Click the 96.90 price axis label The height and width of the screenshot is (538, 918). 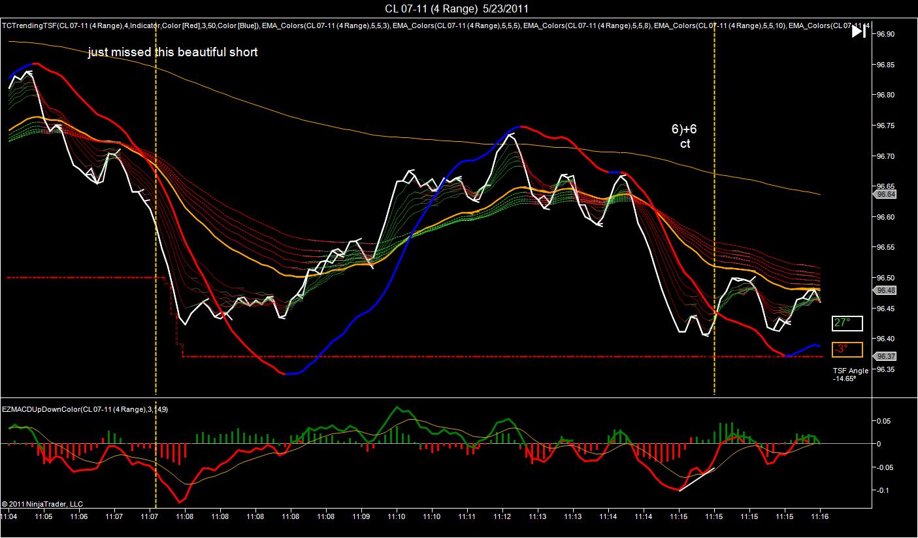[x=886, y=34]
